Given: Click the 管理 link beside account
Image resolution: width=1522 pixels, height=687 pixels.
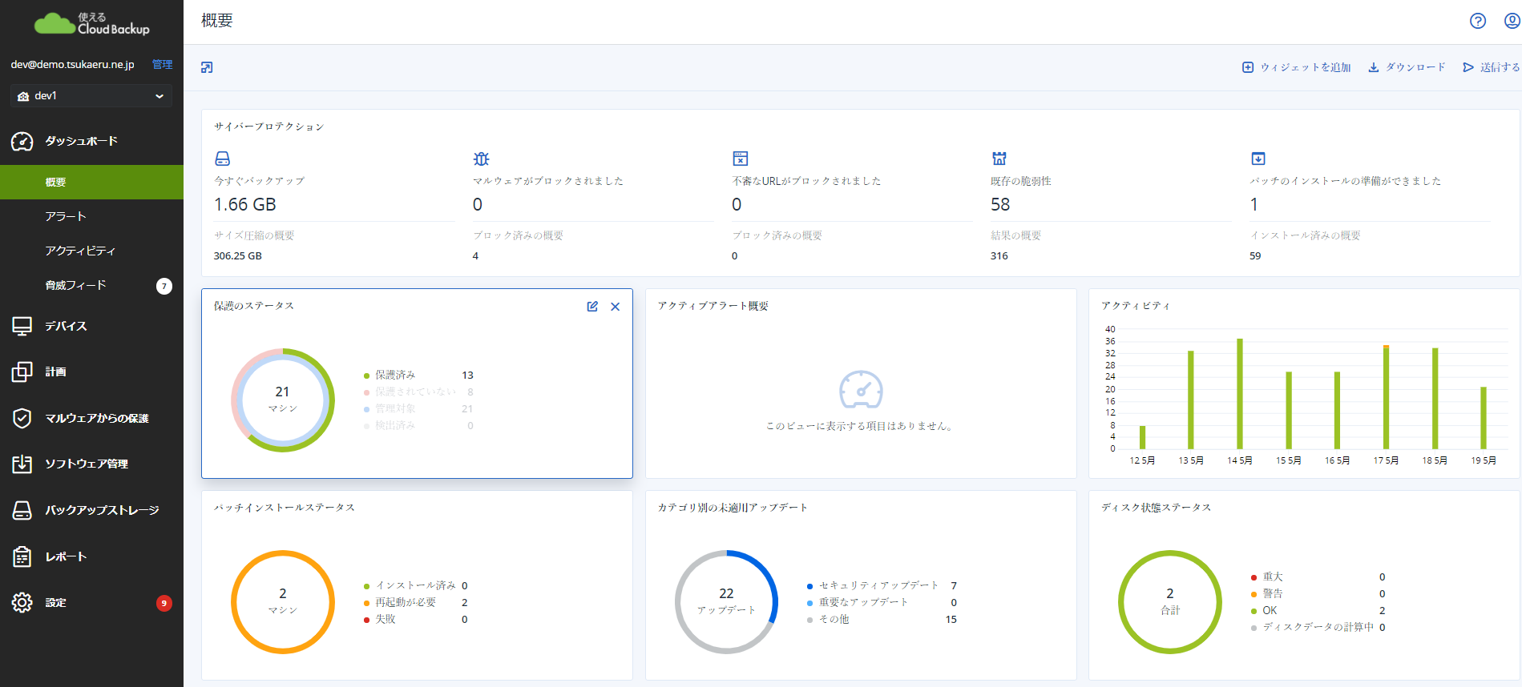Looking at the screenshot, I should coord(162,64).
